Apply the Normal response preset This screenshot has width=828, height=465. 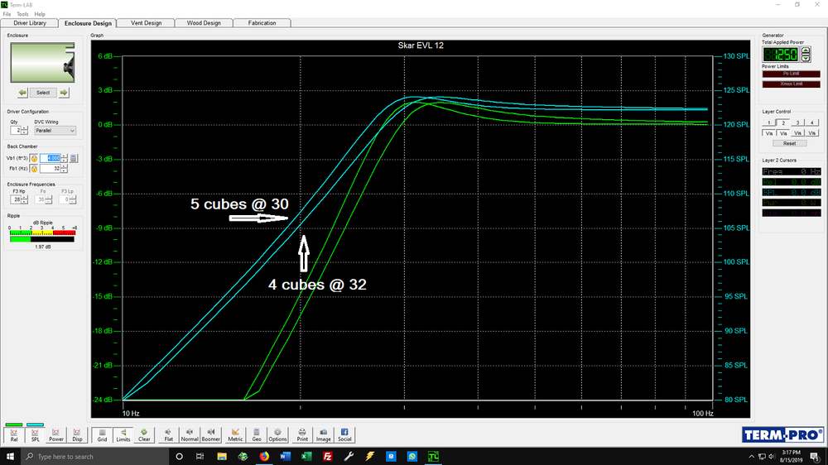190,435
